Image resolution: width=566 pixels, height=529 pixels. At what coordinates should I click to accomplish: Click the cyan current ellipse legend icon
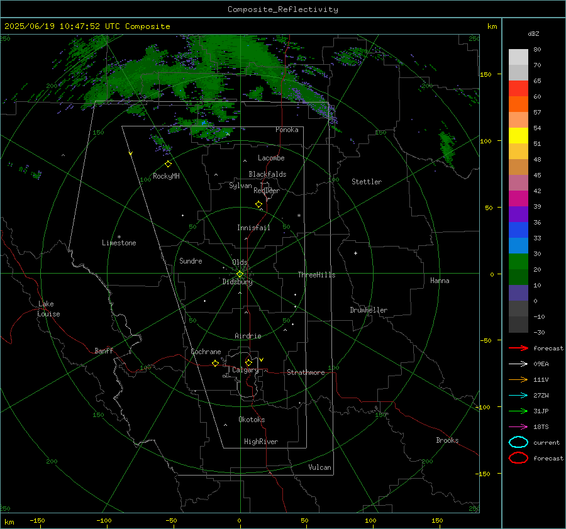pos(518,442)
